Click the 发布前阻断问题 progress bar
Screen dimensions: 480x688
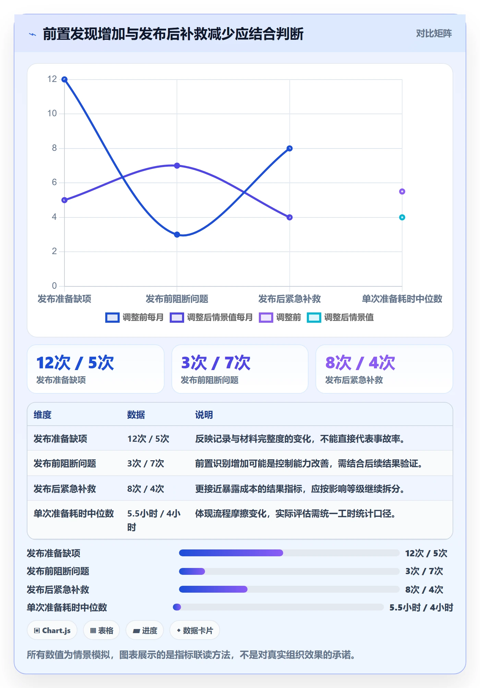[289, 571]
